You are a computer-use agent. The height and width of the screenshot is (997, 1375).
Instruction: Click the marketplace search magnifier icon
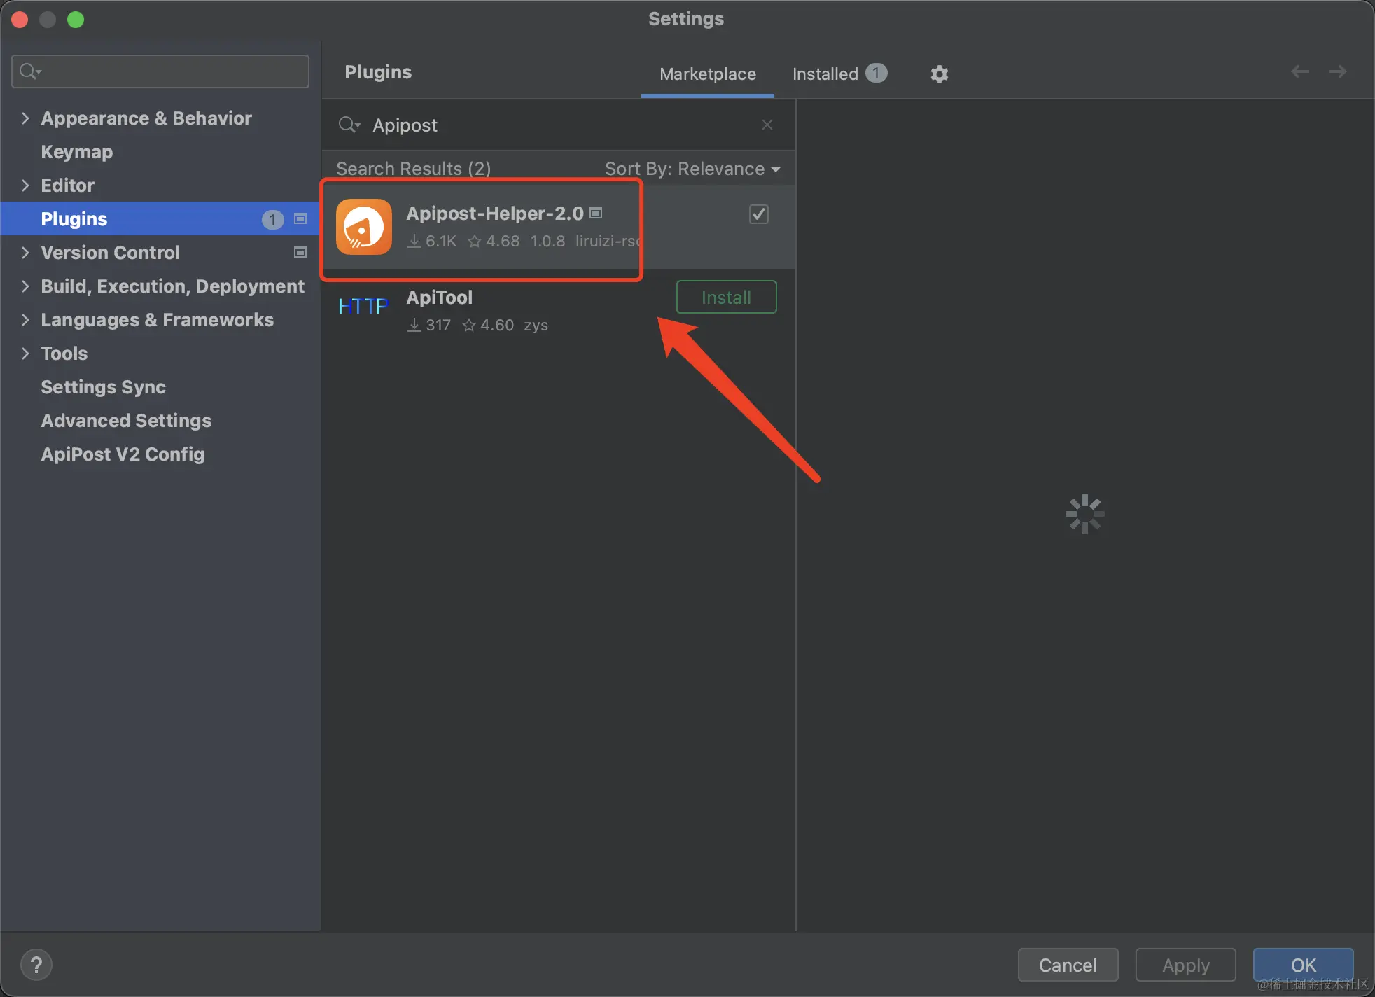[348, 125]
